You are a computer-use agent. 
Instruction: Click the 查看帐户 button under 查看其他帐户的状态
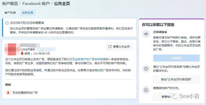click(x=167, y=97)
